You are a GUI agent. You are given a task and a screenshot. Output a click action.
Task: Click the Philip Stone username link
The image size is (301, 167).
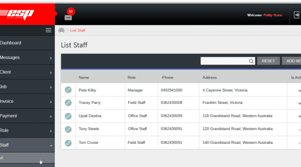(x=273, y=15)
